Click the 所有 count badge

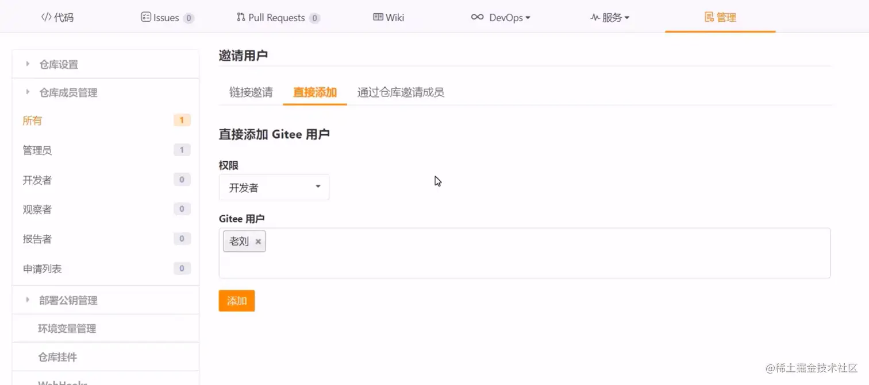[182, 120]
